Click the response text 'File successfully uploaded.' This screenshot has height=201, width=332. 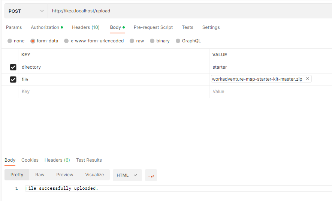point(62,188)
